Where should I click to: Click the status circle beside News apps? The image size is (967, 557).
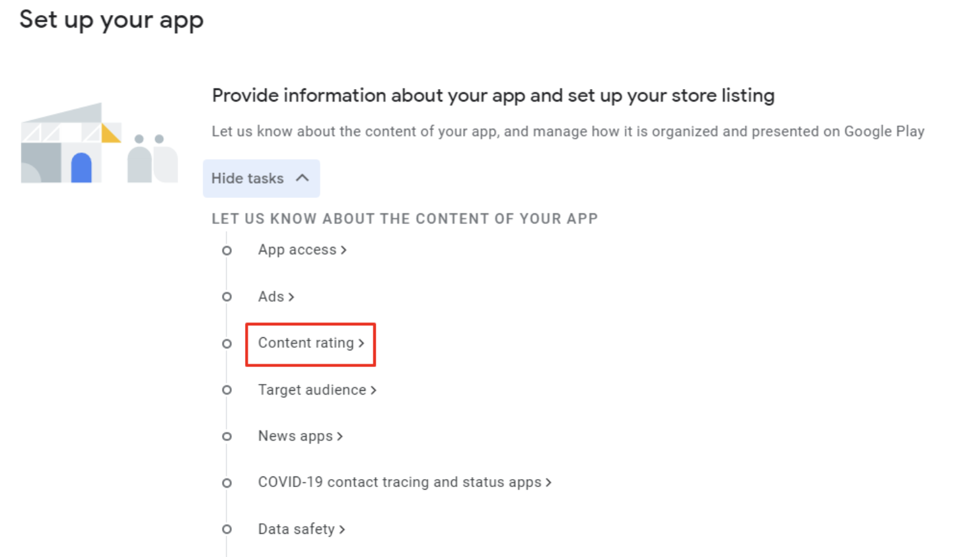[x=227, y=436]
